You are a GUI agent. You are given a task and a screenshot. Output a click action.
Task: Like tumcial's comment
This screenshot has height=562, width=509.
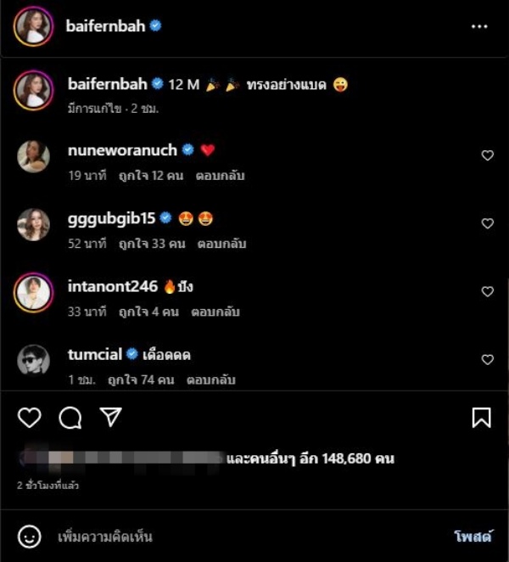tap(487, 359)
